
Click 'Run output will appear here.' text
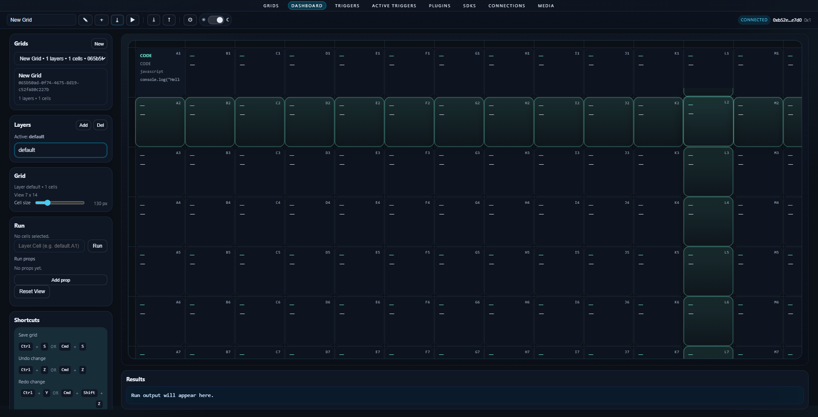click(x=172, y=395)
